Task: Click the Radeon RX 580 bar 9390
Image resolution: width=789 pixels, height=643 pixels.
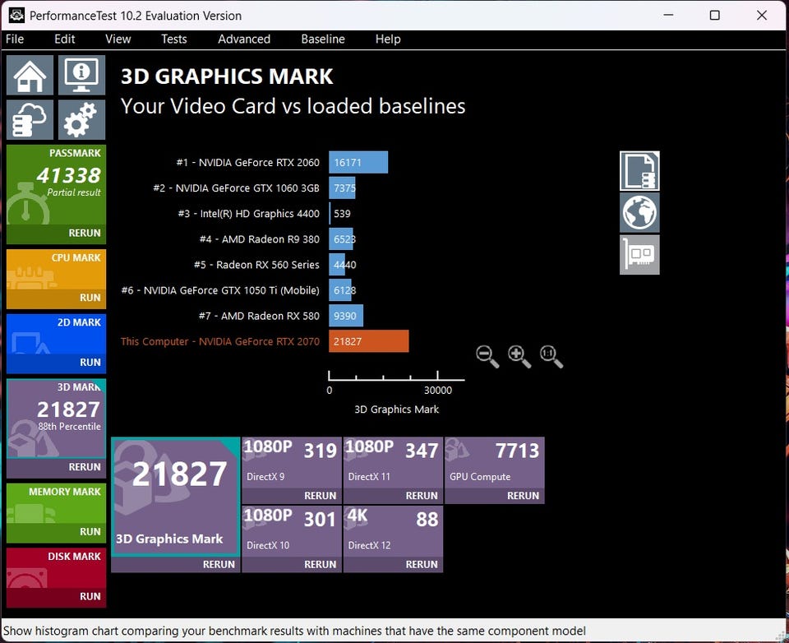Action: [346, 317]
